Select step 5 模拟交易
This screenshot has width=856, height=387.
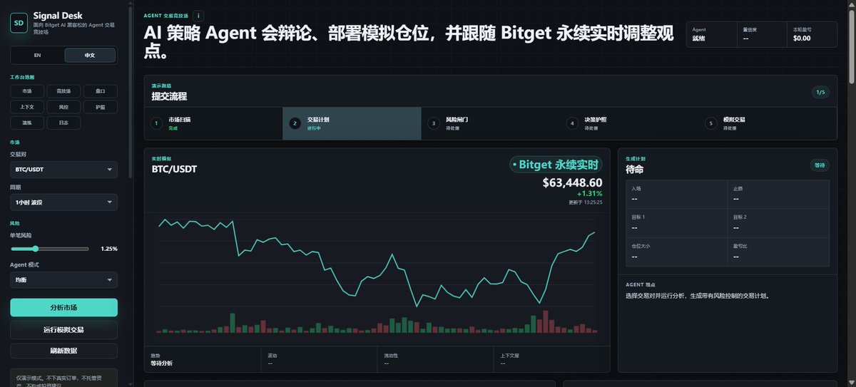point(767,123)
